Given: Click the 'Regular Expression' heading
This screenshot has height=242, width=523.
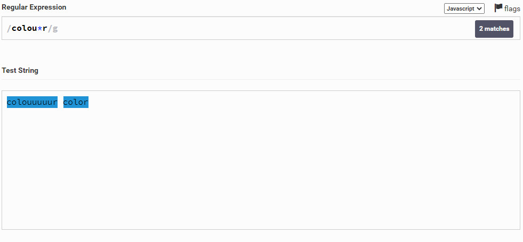Looking at the screenshot, I should (x=34, y=7).
